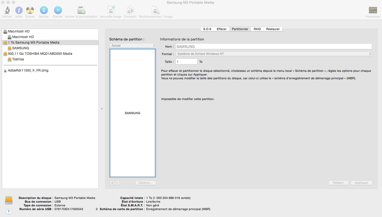Switch to the S.O.S tab

coord(207,29)
